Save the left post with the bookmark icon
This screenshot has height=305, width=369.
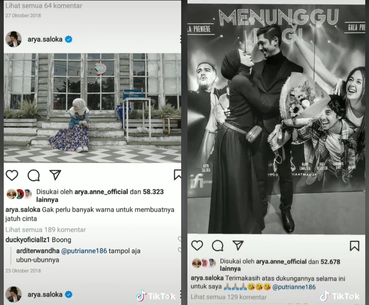(177, 175)
